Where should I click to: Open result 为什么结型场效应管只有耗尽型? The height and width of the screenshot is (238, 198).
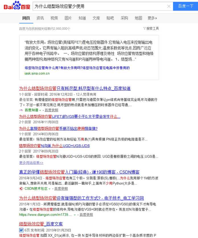tap(75, 88)
